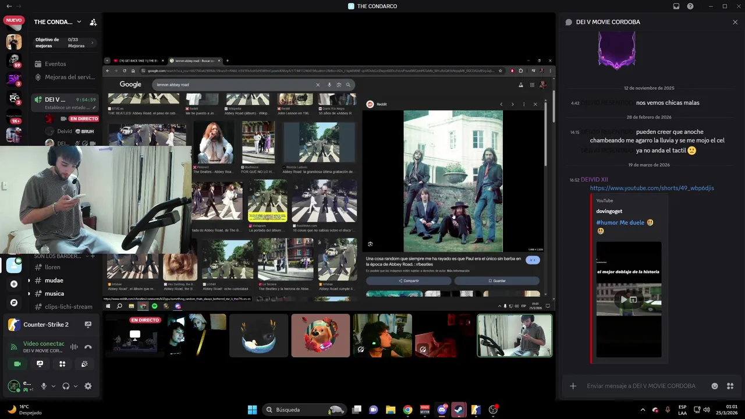This screenshot has height=419, width=745.
Task: Open the emoji picker in message box
Action: [715, 386]
